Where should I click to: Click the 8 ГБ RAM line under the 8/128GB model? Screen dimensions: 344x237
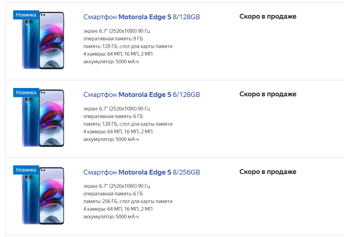click(x=113, y=39)
